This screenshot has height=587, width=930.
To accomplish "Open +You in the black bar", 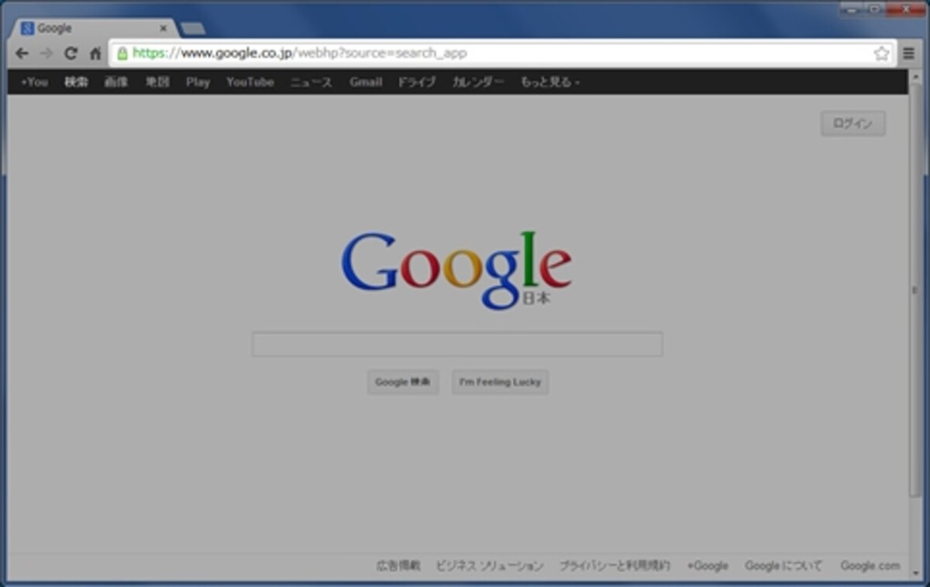I will point(34,82).
